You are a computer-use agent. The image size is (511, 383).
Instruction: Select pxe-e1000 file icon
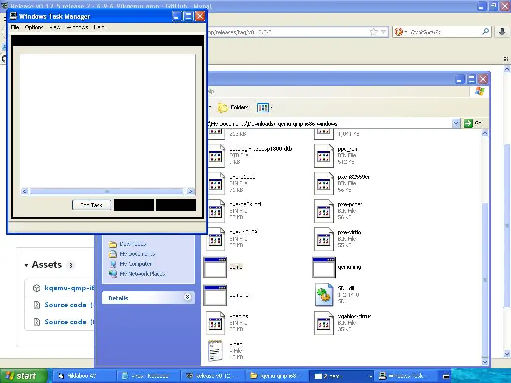pos(216,184)
